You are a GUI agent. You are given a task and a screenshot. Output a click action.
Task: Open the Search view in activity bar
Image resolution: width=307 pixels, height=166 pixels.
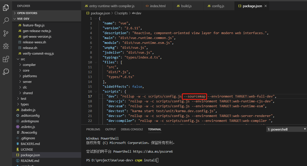(6, 20)
